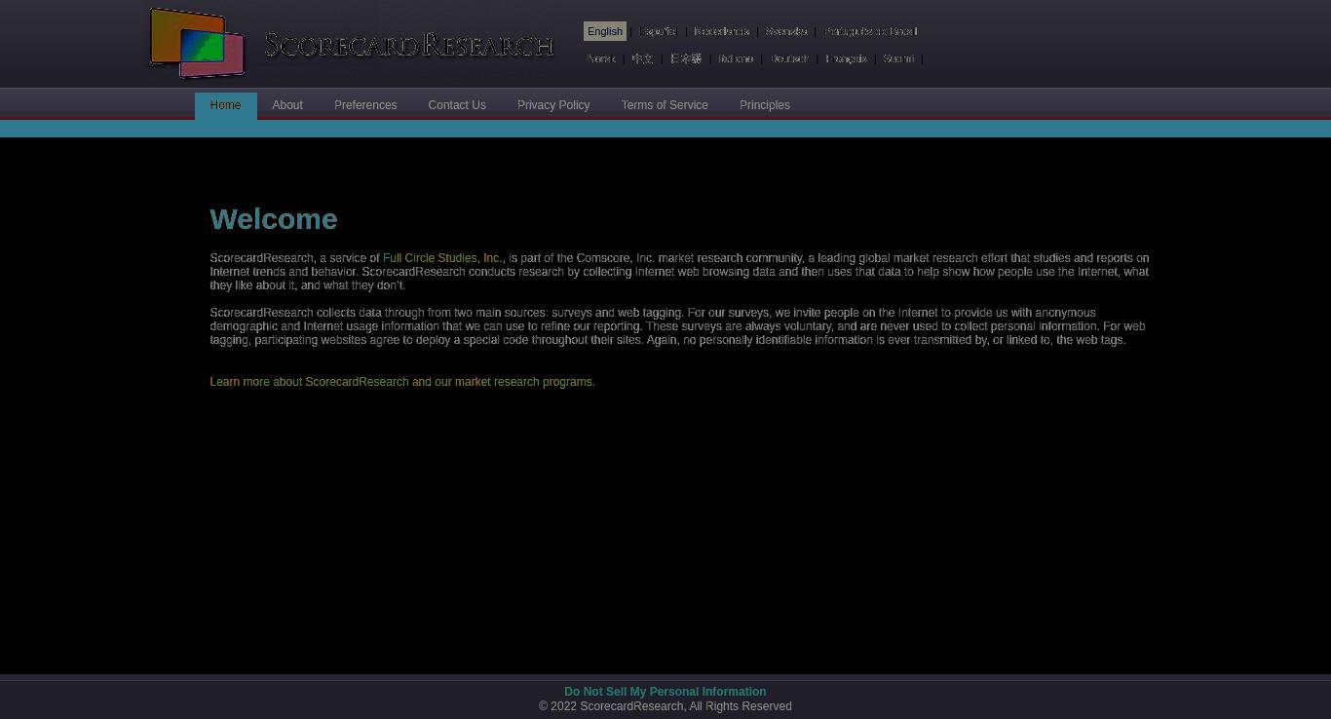The image size is (1331, 719).
Task: Select English language
Action: 605,31
